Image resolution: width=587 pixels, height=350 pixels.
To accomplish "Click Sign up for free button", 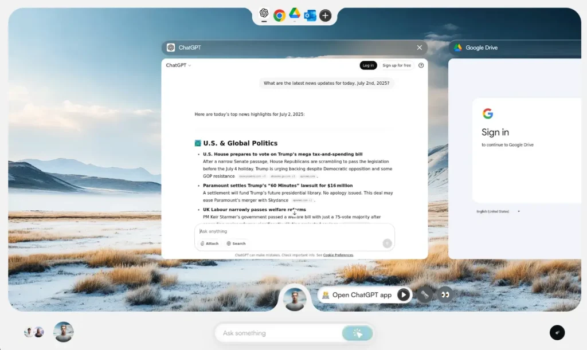I will [x=397, y=65].
